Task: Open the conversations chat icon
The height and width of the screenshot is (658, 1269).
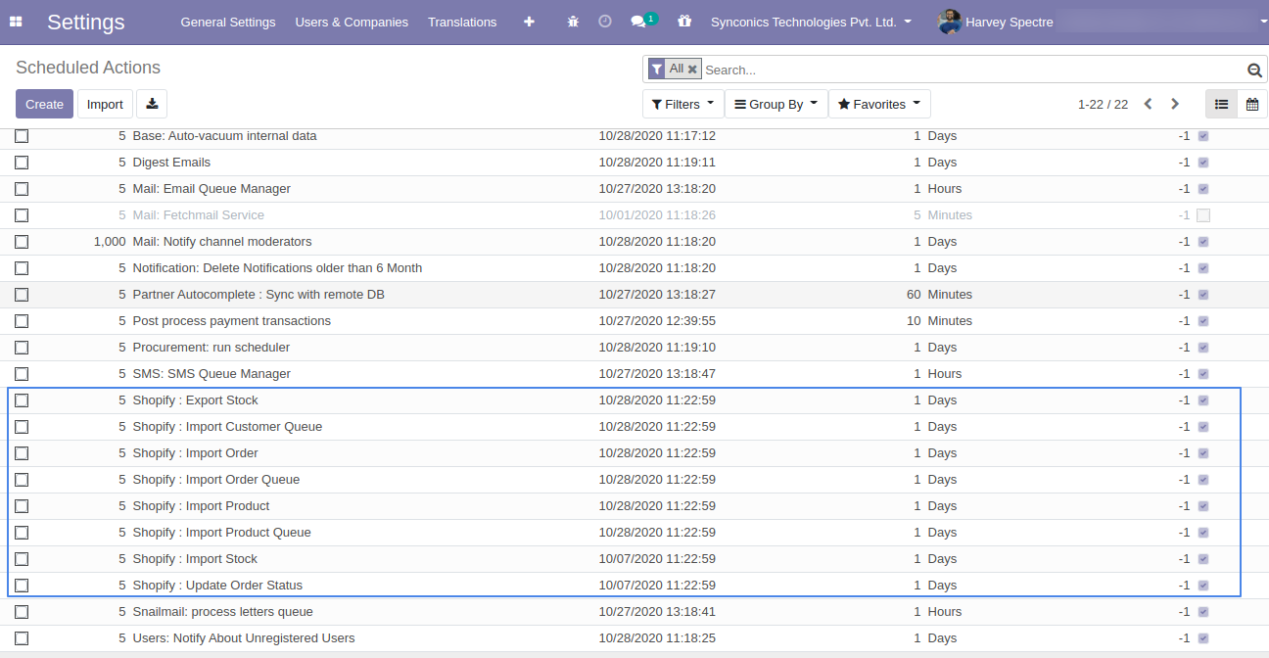Action: 639,22
